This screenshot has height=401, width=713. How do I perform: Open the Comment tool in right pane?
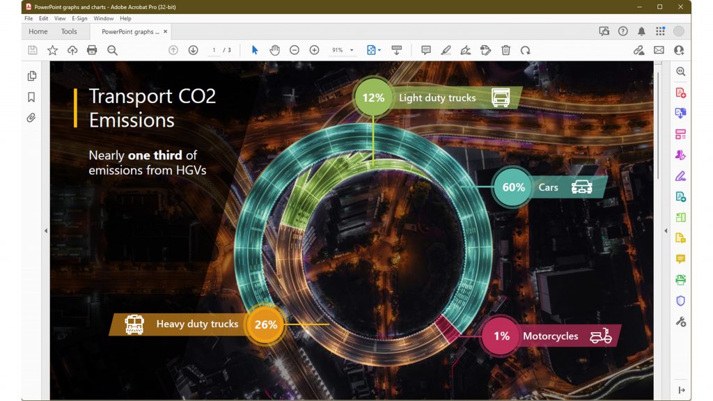[x=681, y=258]
